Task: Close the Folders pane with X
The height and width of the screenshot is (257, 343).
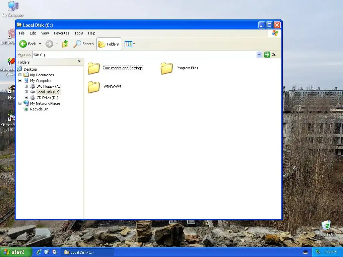Action: coord(79,61)
